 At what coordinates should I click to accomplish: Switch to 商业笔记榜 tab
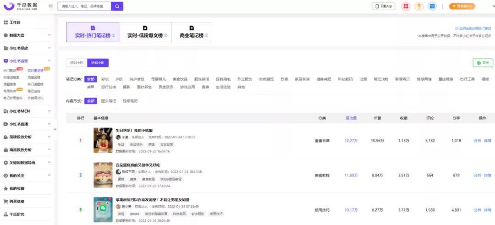[x=192, y=32]
